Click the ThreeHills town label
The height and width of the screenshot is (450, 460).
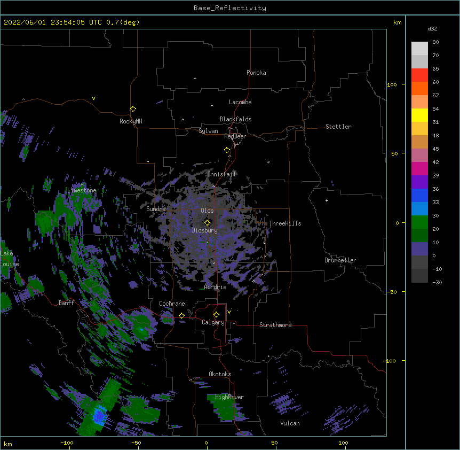(285, 223)
